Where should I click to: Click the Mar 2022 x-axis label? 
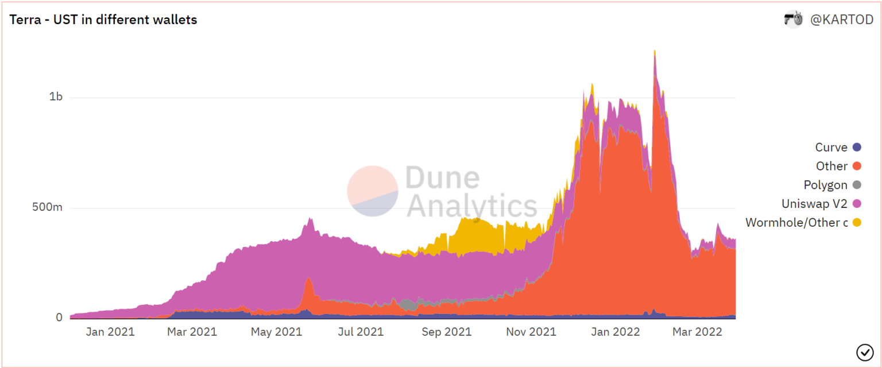[697, 332]
